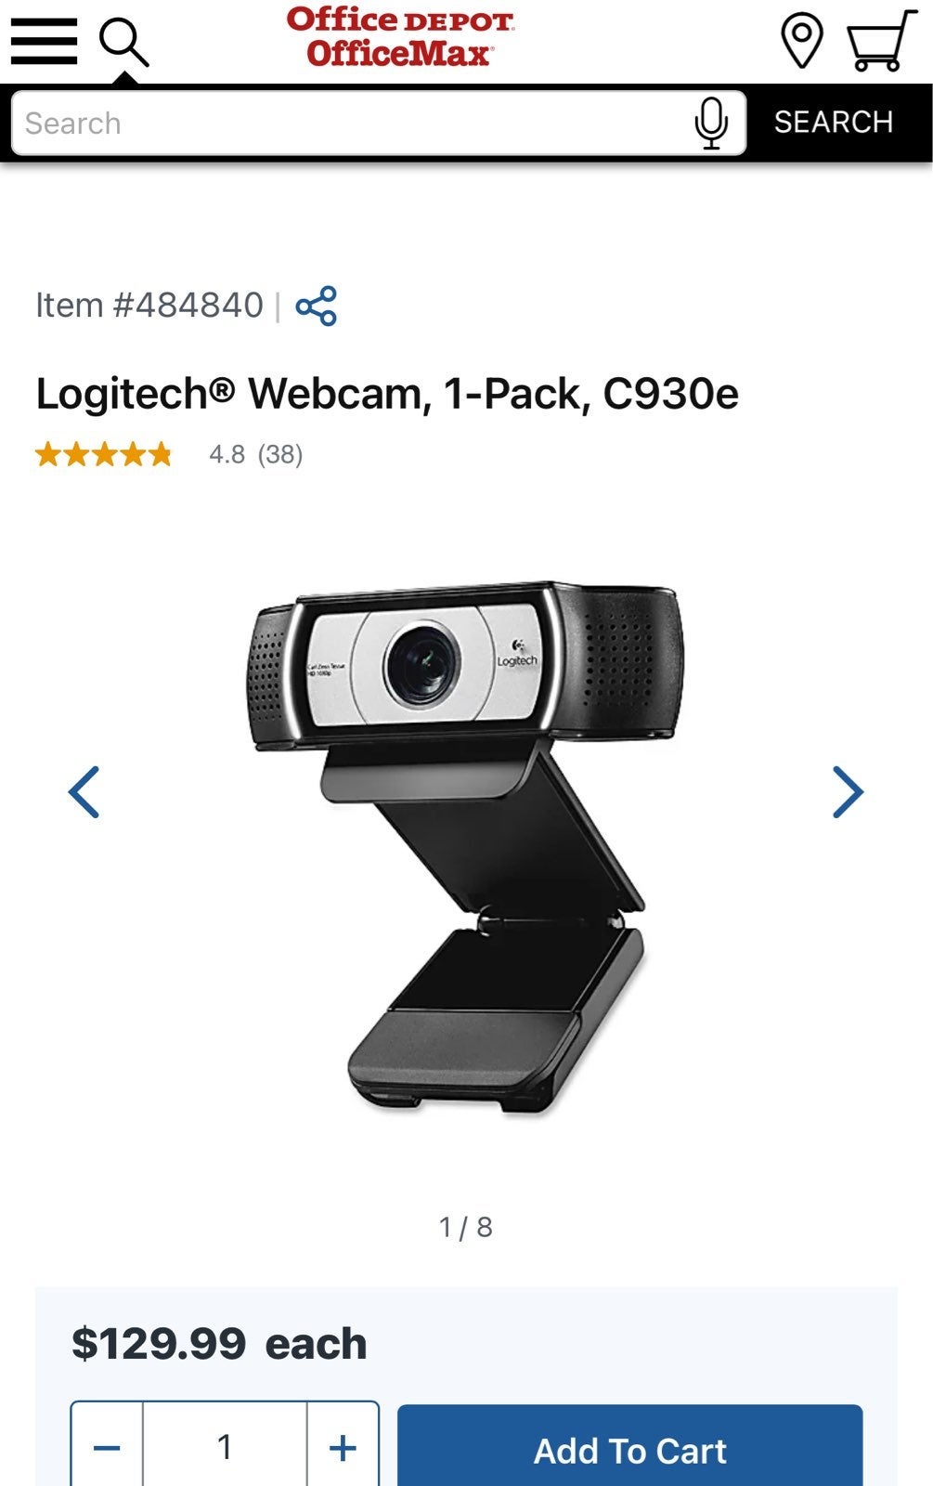Increase quantity with the plus button

click(x=343, y=1446)
